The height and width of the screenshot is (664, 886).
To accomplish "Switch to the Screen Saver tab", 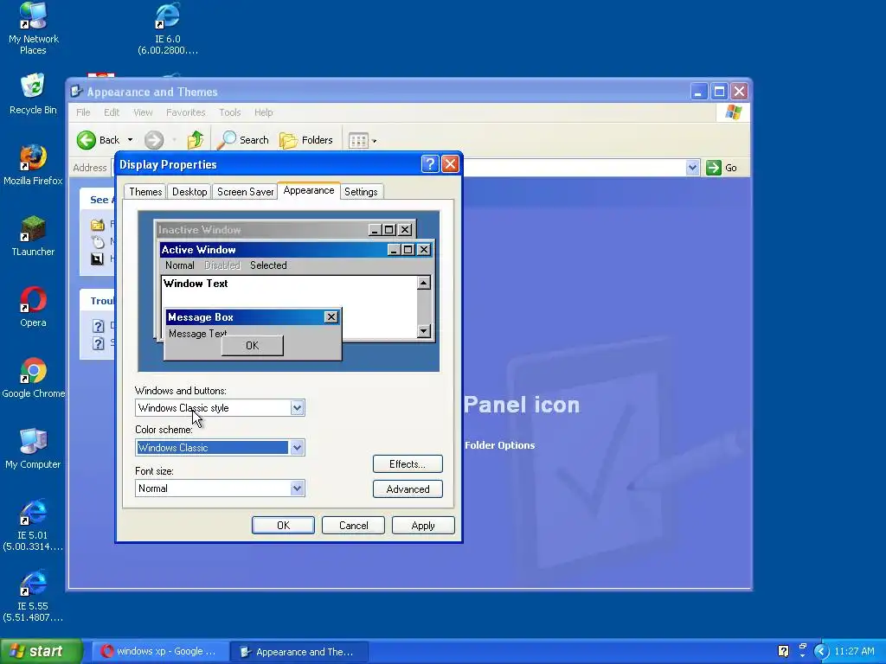I will coord(245,191).
